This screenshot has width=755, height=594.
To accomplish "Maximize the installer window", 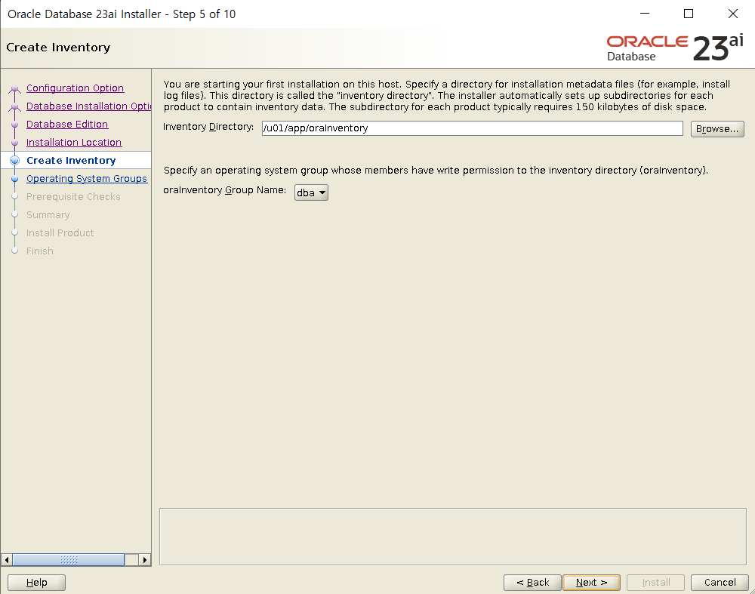I will pyautogui.click(x=689, y=14).
